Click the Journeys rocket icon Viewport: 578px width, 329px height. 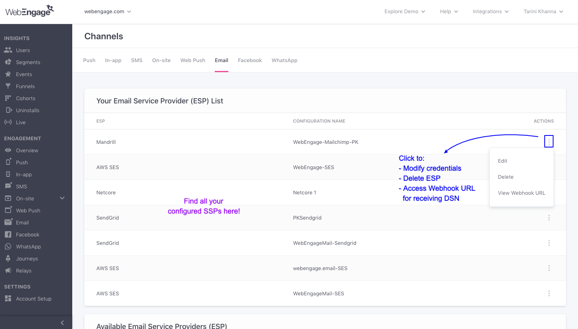click(x=8, y=258)
